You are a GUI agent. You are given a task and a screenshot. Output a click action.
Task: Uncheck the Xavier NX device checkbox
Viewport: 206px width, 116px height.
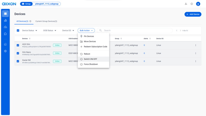18,61
